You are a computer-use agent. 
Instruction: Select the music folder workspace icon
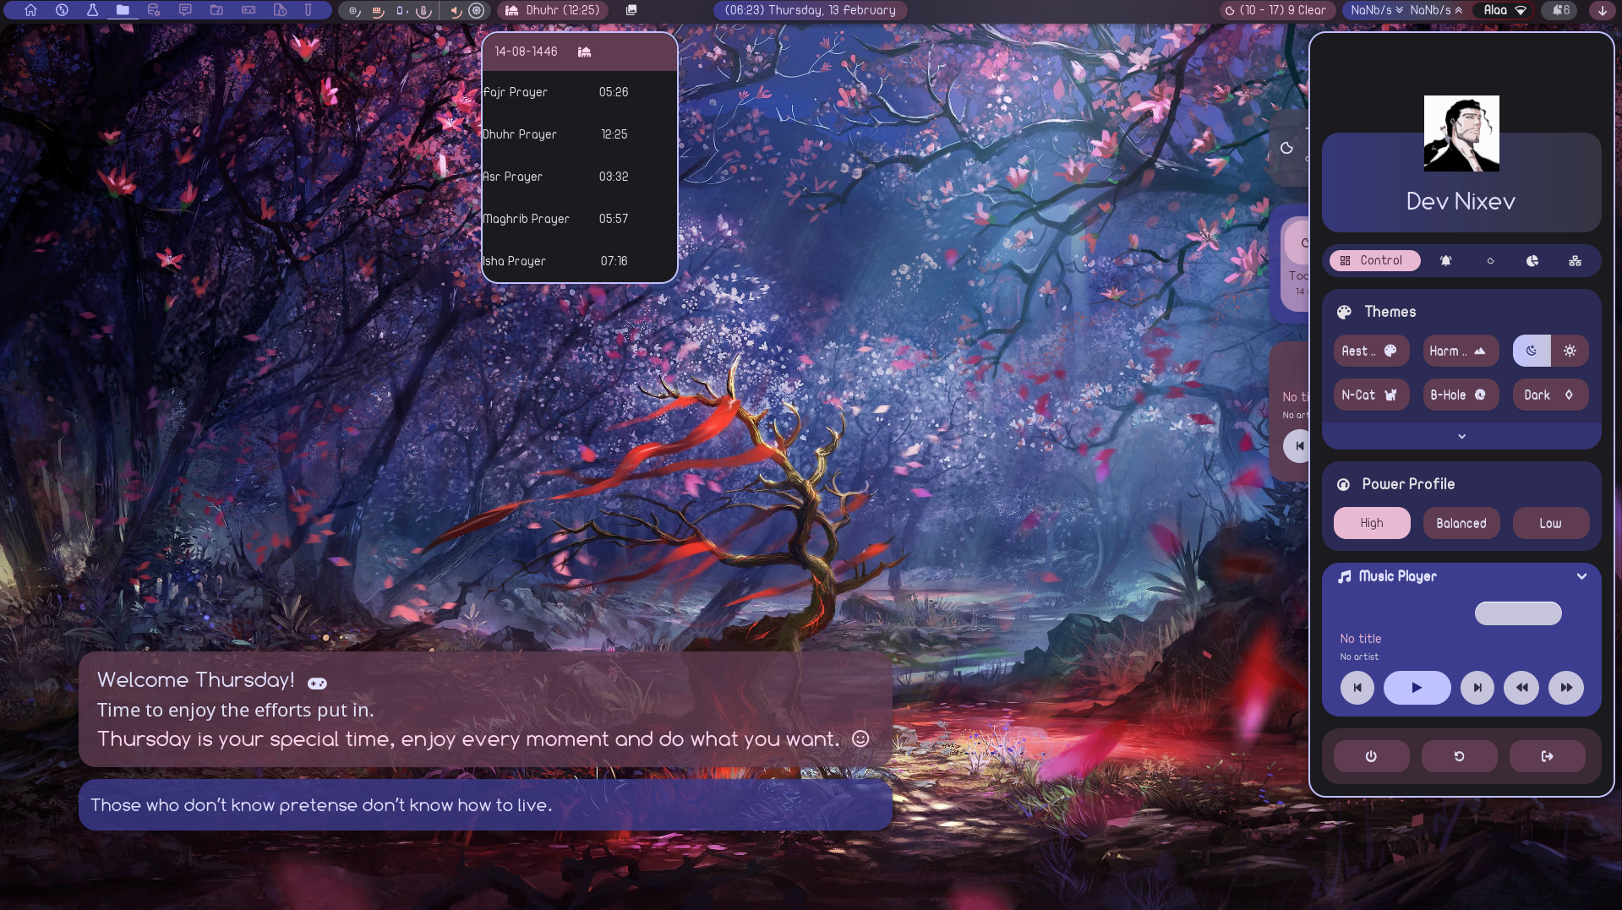216,10
